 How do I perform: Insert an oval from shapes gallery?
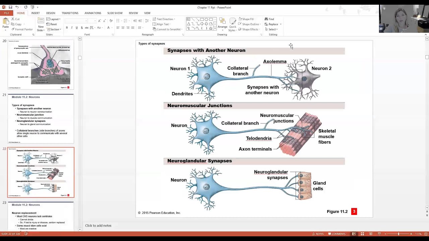[206, 19]
